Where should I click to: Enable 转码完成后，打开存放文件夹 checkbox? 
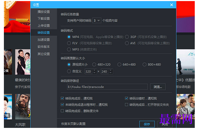[127, 105]
